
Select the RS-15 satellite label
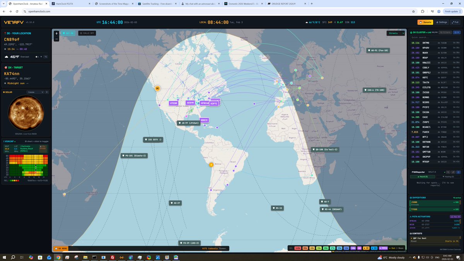[x=278, y=208]
